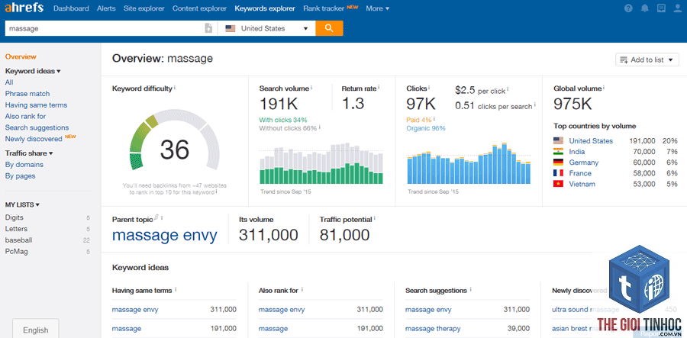Click the orange search magnifier button
This screenshot has width=687, height=338.
[329, 28]
